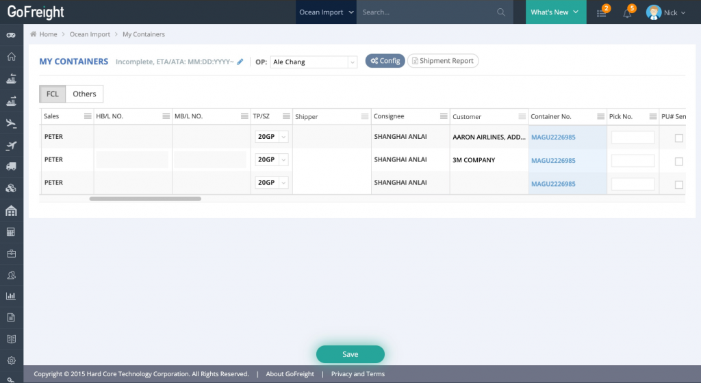Image resolution: width=701 pixels, height=383 pixels.
Task: Click the green Save button
Action: click(350, 354)
